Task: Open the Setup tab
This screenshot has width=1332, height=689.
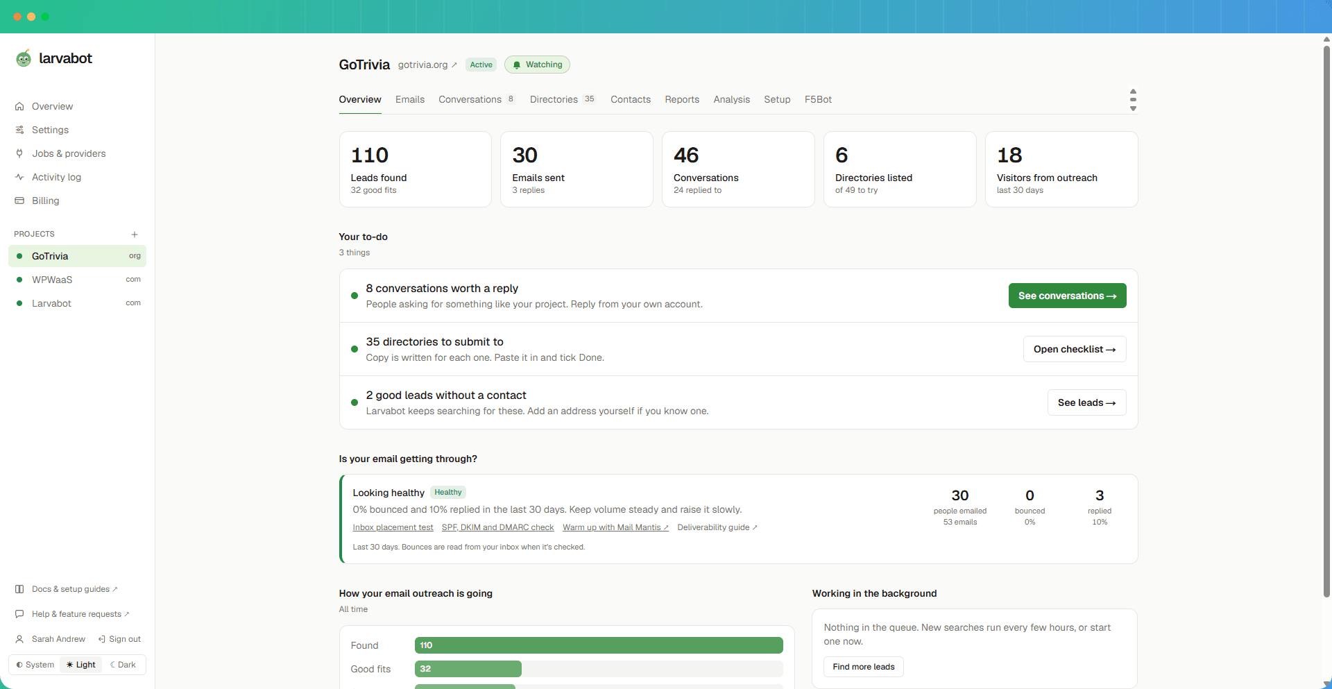Action: [x=777, y=100]
